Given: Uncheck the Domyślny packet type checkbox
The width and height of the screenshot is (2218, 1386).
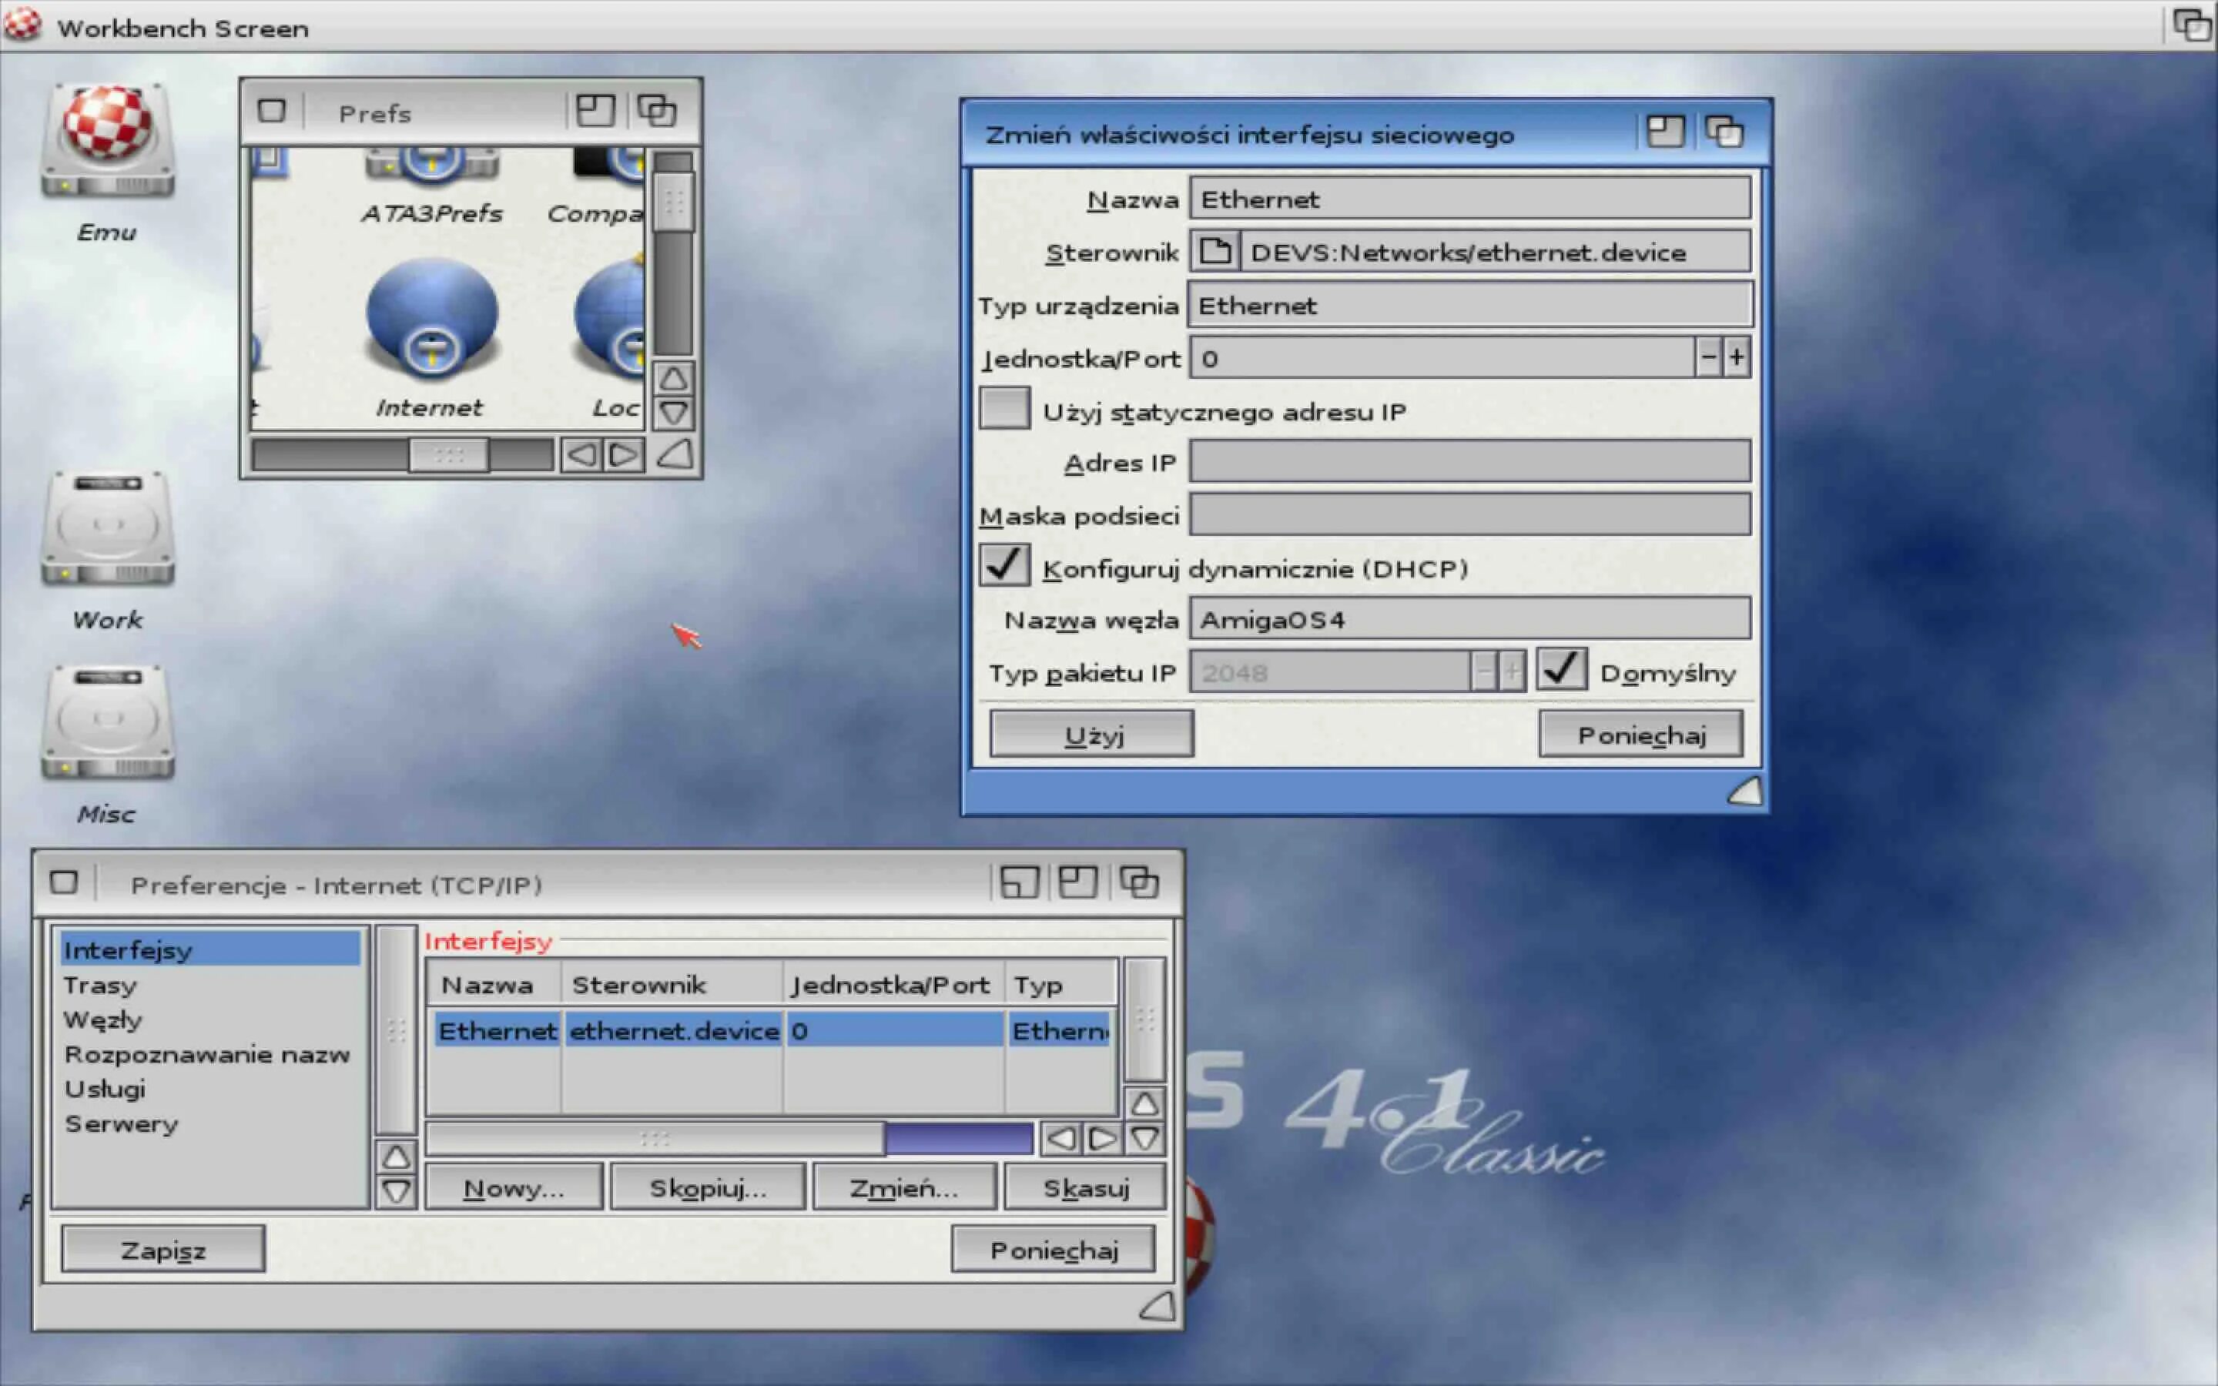Looking at the screenshot, I should click(x=1561, y=669).
